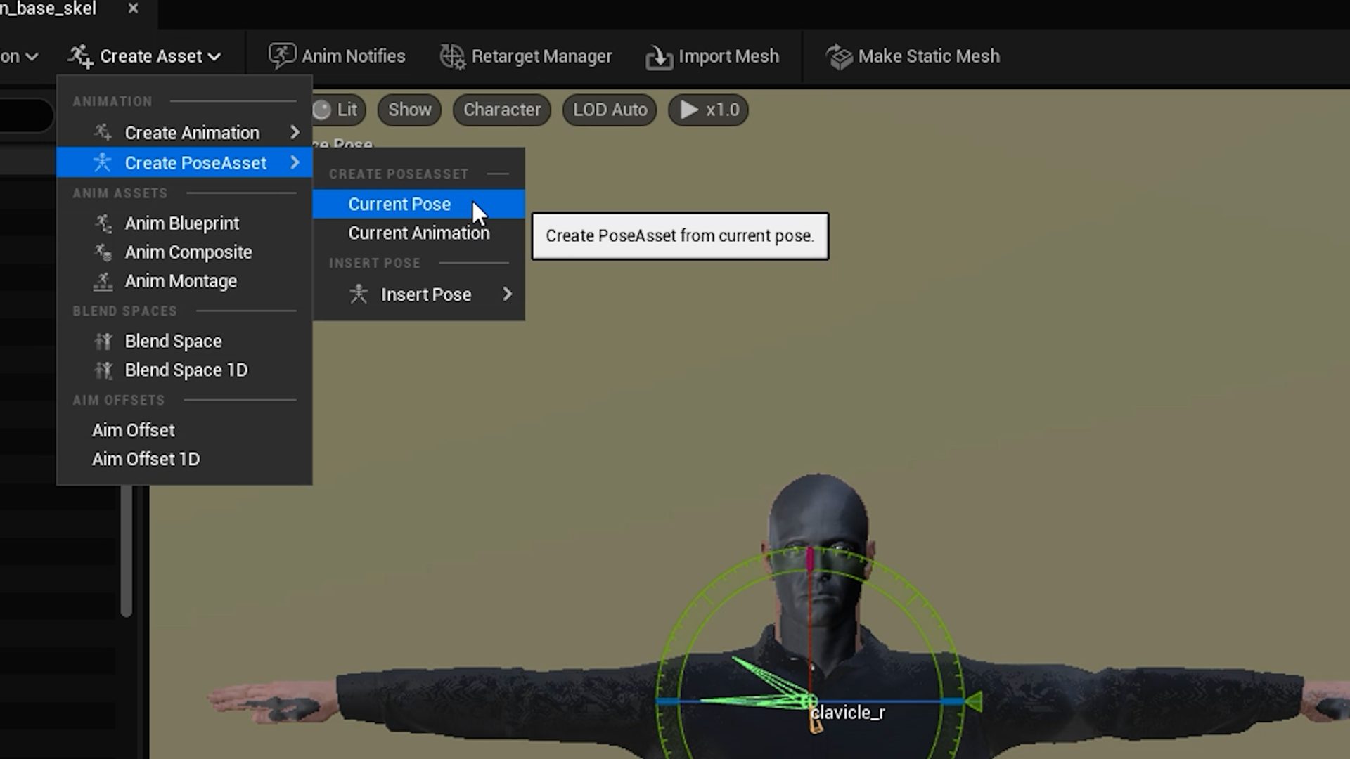1350x759 pixels.
Task: Click the Anim Montage icon
Action: click(x=103, y=281)
